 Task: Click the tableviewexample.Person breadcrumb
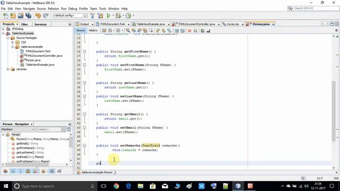(97, 172)
